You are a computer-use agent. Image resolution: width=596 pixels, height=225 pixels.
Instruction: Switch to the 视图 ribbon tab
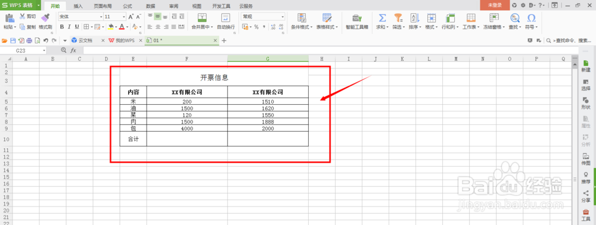[x=197, y=6]
